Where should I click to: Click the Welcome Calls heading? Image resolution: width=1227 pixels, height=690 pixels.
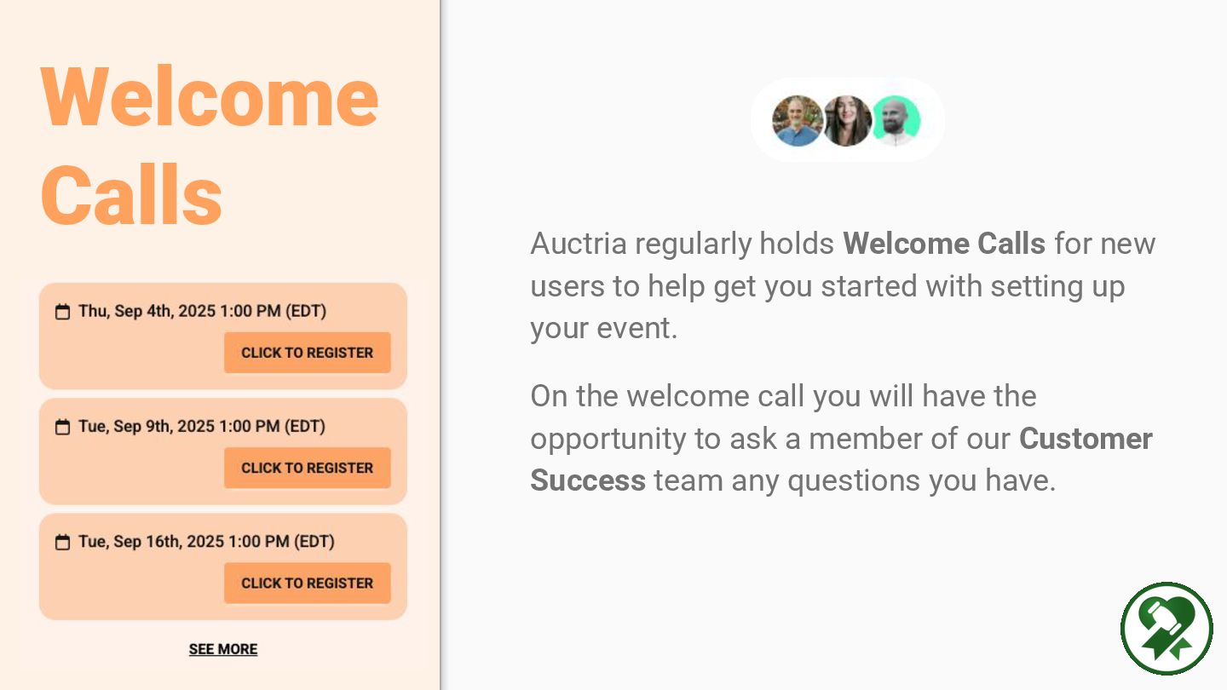point(210,145)
